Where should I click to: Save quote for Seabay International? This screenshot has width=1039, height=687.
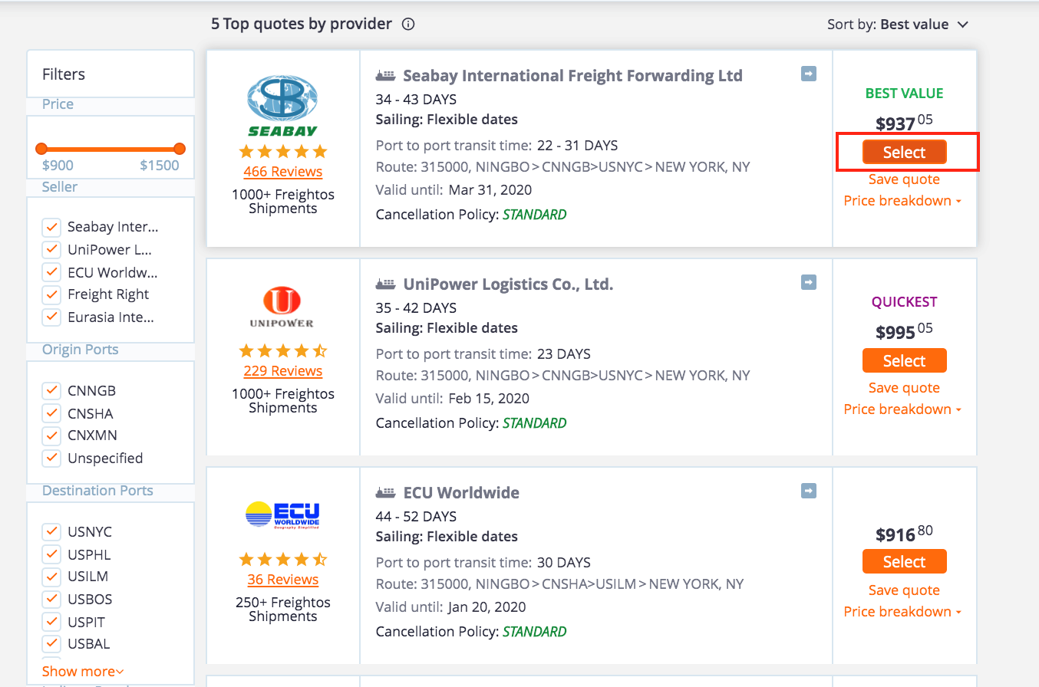[x=904, y=179]
